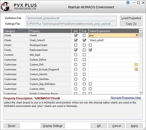Click the Value/Expression column header

(114, 31)
